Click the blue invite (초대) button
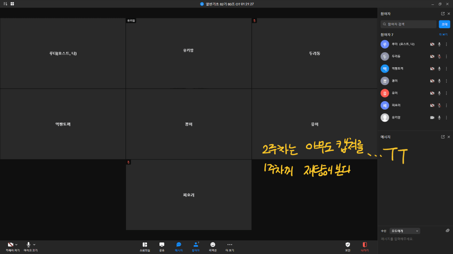The image size is (453, 254). (x=444, y=24)
